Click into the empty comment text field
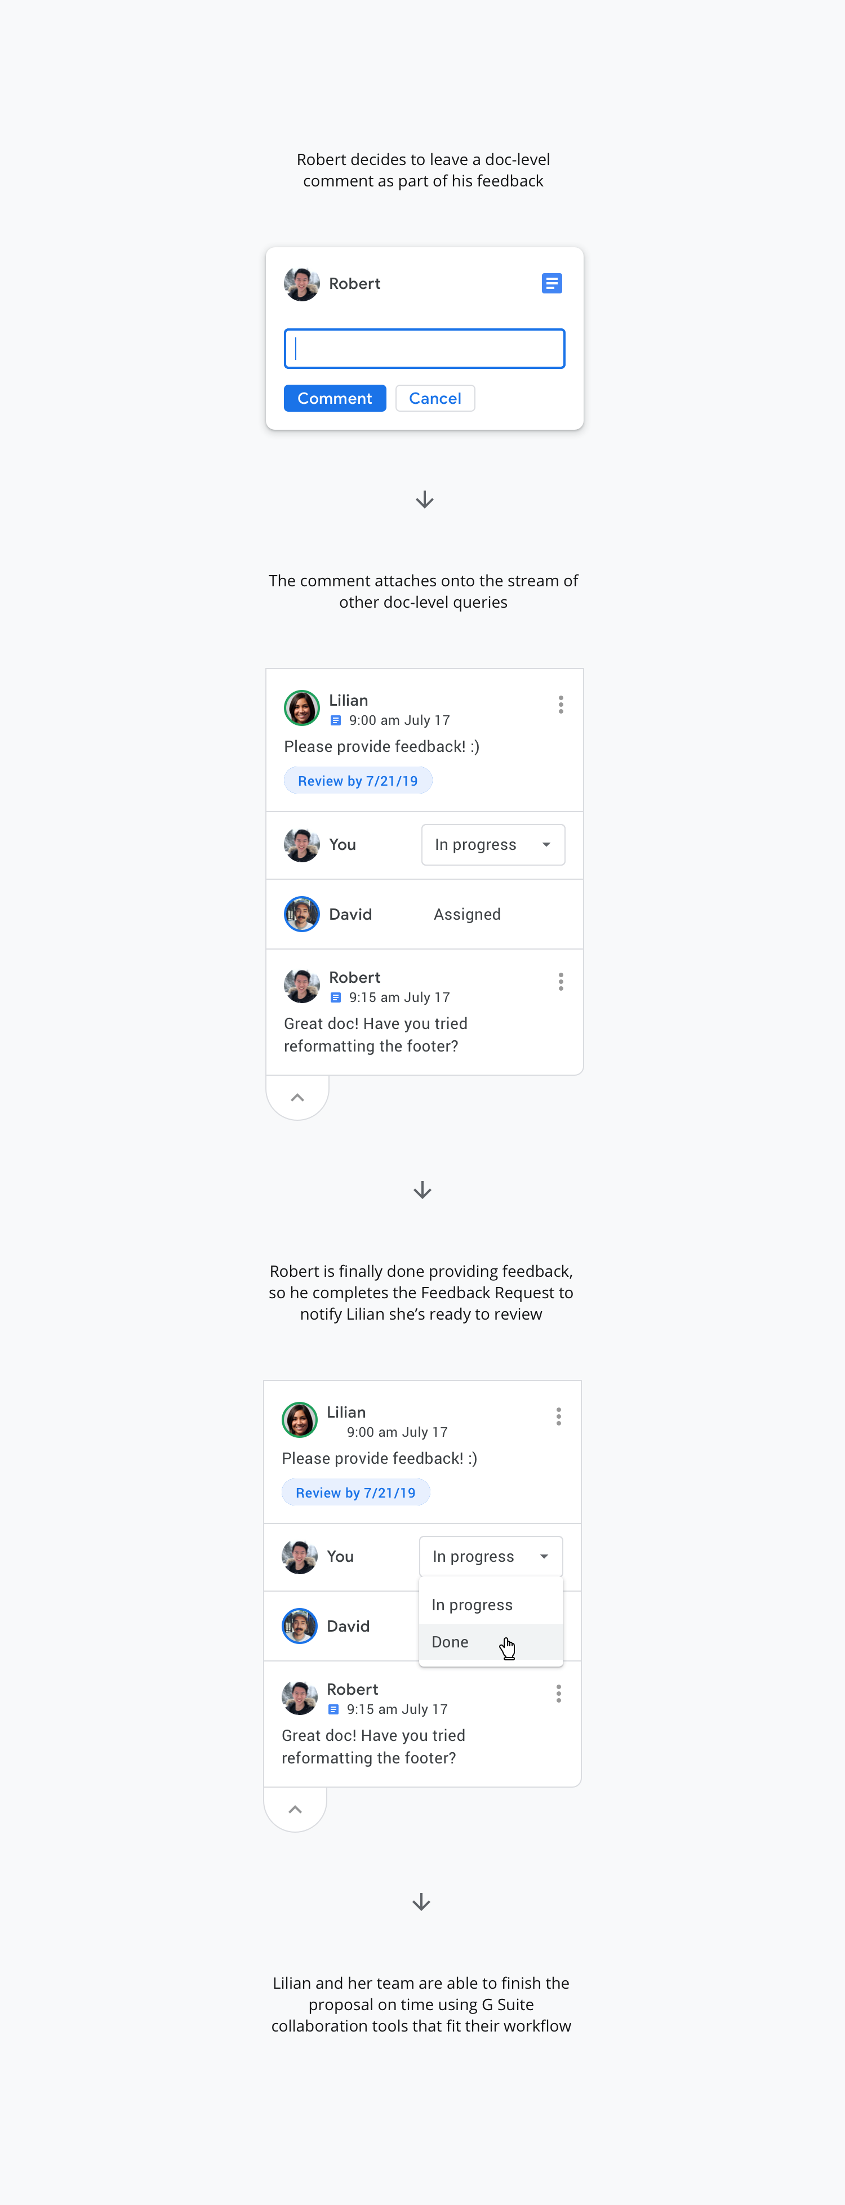845x2205 pixels. (x=424, y=349)
